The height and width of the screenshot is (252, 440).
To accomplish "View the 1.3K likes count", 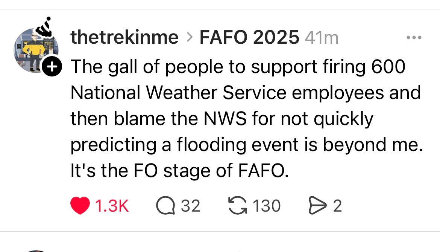I will pos(112,206).
